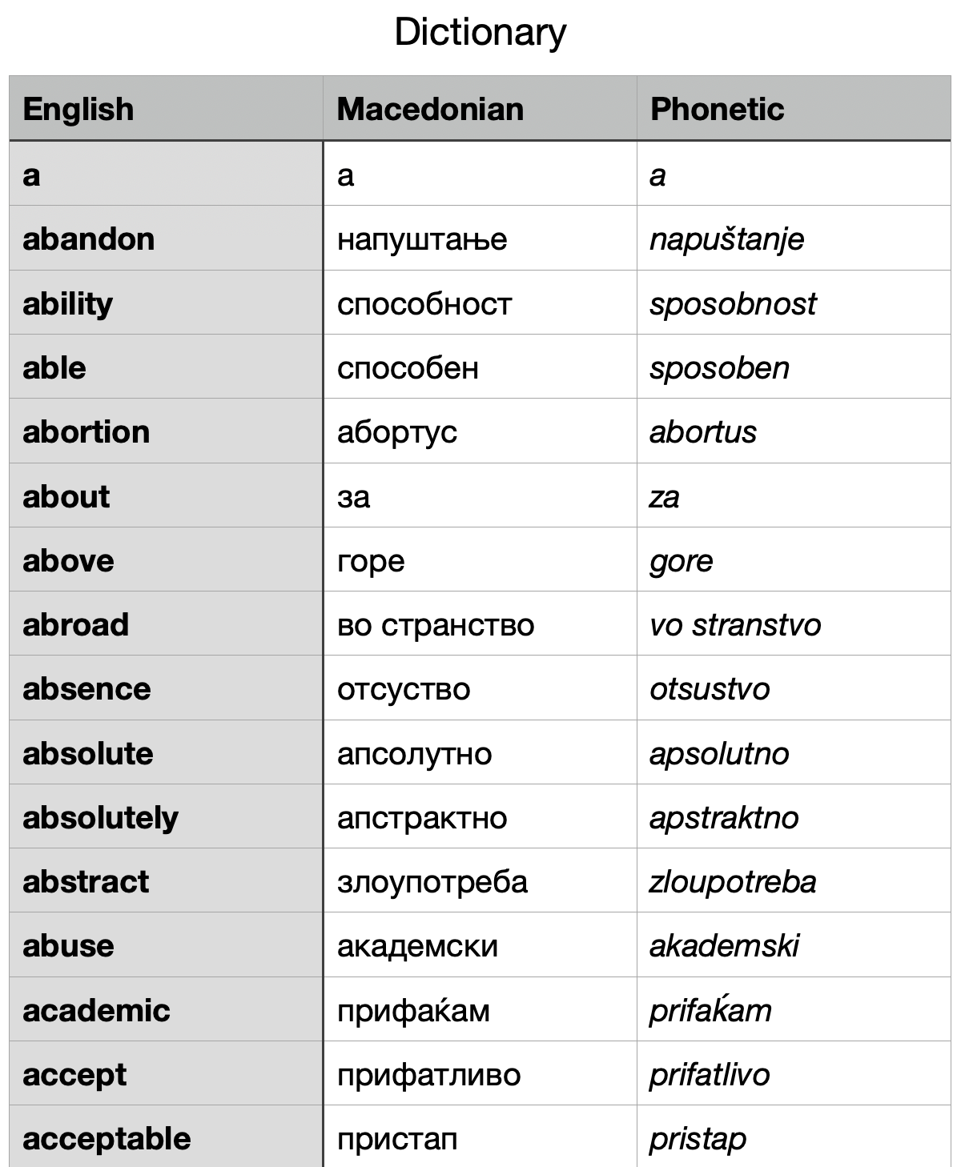Image resolution: width=961 pixels, height=1167 pixels.
Task: Select the 'absence' English cell
Action: tap(86, 688)
